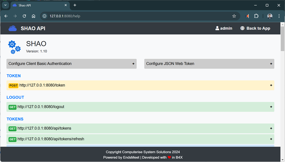Click plus icon on the /logout row
The height and width of the screenshot is (162, 285).
271,107
